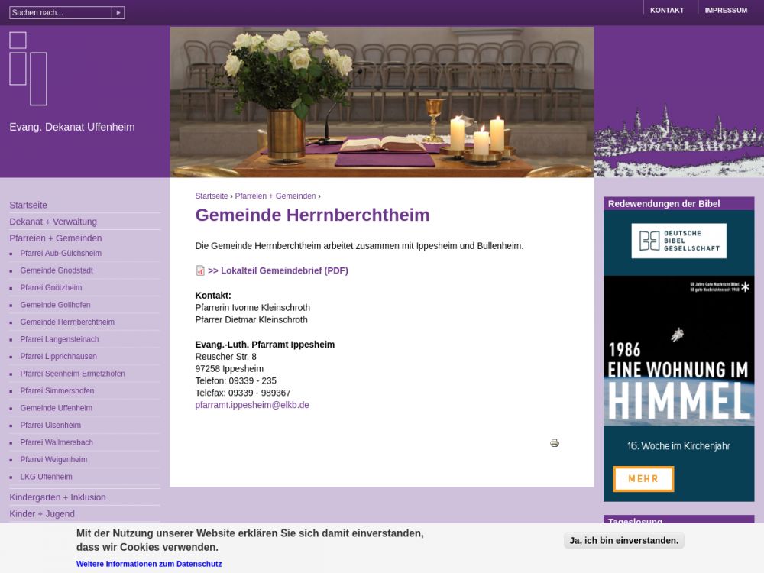The width and height of the screenshot is (764, 573).
Task: Click the search submit arrow button
Action: [x=118, y=13]
